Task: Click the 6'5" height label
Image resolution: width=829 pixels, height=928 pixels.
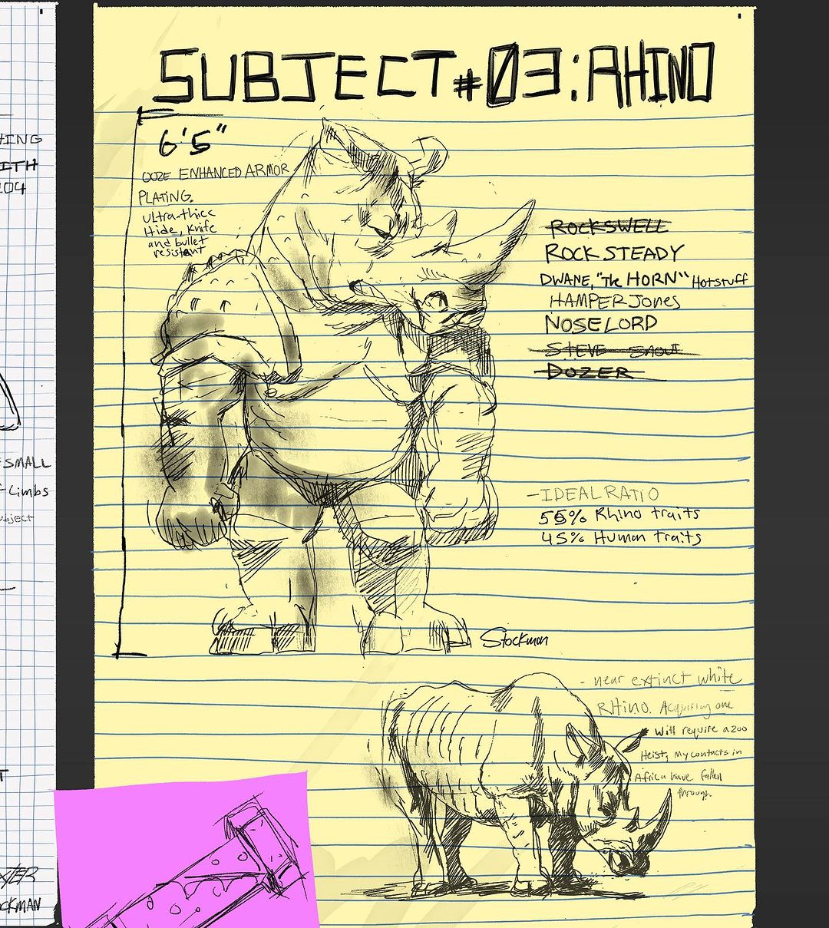Action: (x=193, y=142)
